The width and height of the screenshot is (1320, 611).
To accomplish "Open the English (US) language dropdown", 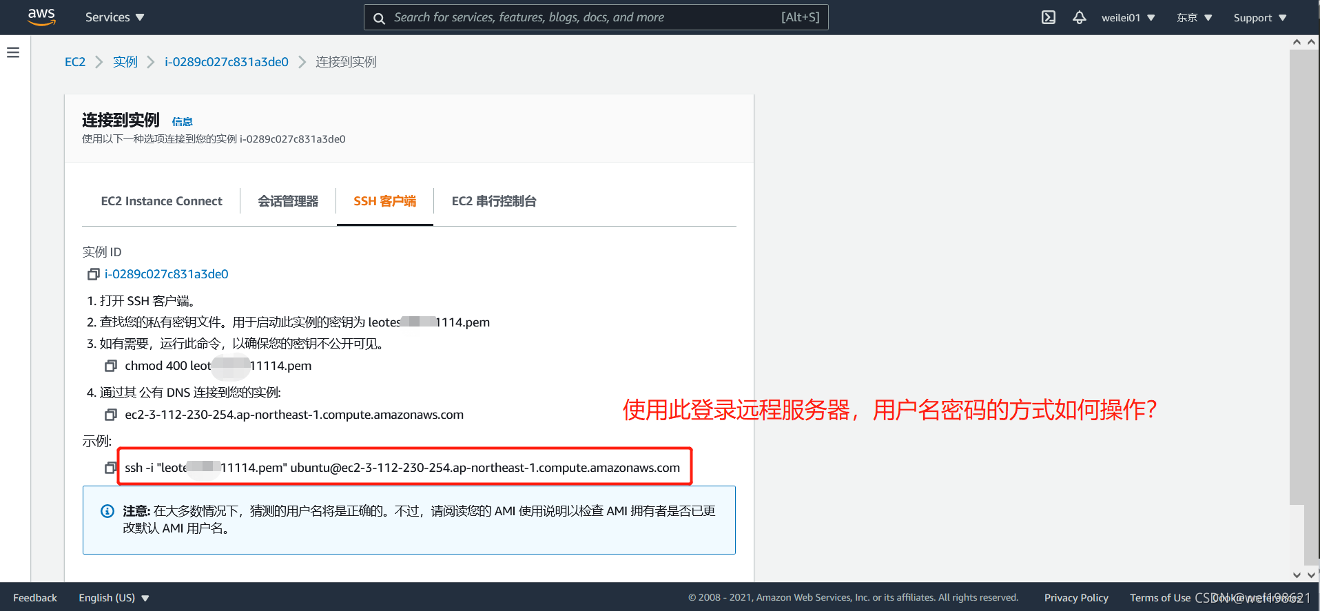I will 114,598.
